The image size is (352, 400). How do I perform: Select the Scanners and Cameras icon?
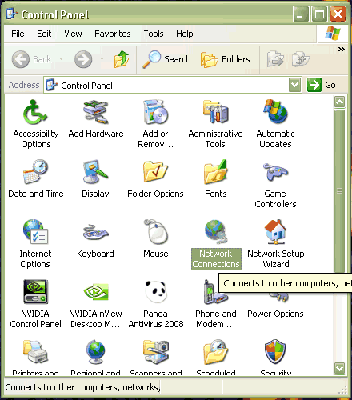155,352
